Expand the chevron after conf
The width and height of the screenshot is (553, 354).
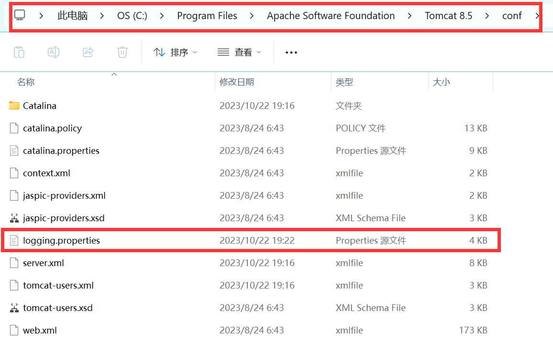[537, 15]
